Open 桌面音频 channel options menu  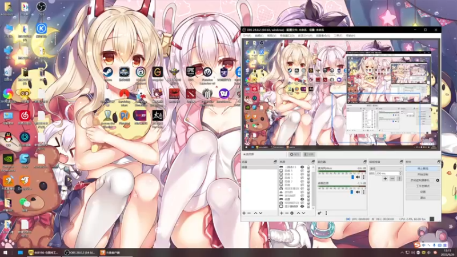pyautogui.click(x=363, y=192)
